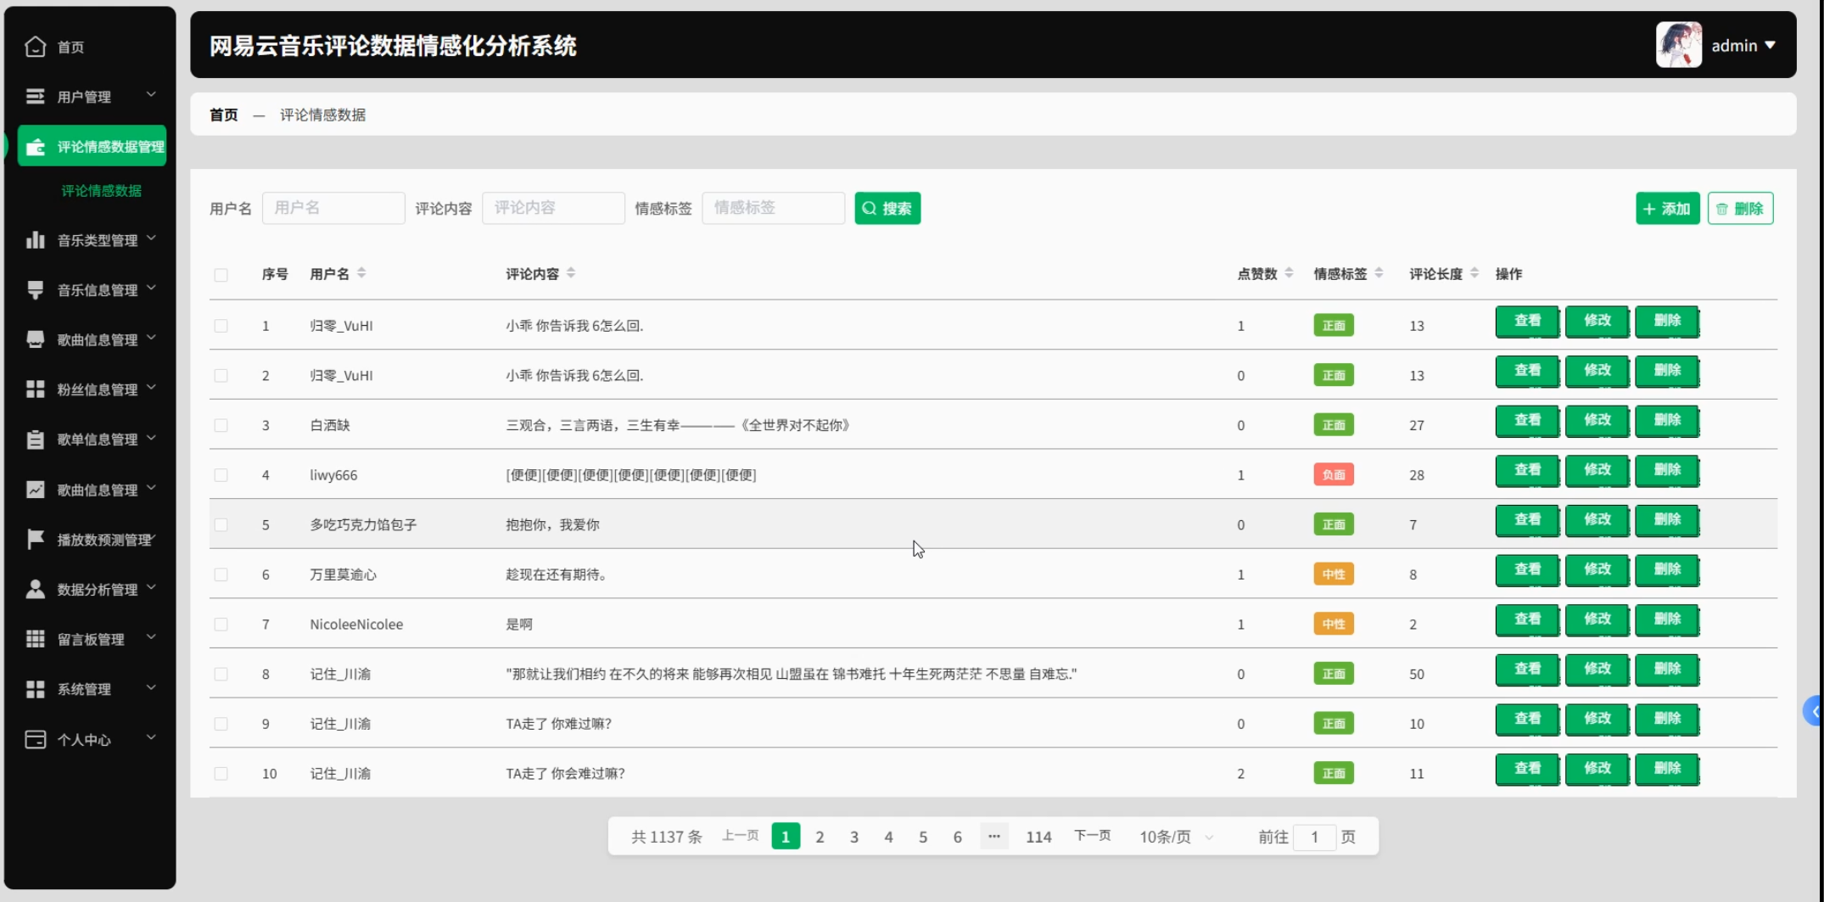Image resolution: width=1824 pixels, height=902 pixels.
Task: Check the checkbox for 多吃巧克力馅包子 row
Action: [x=221, y=525]
